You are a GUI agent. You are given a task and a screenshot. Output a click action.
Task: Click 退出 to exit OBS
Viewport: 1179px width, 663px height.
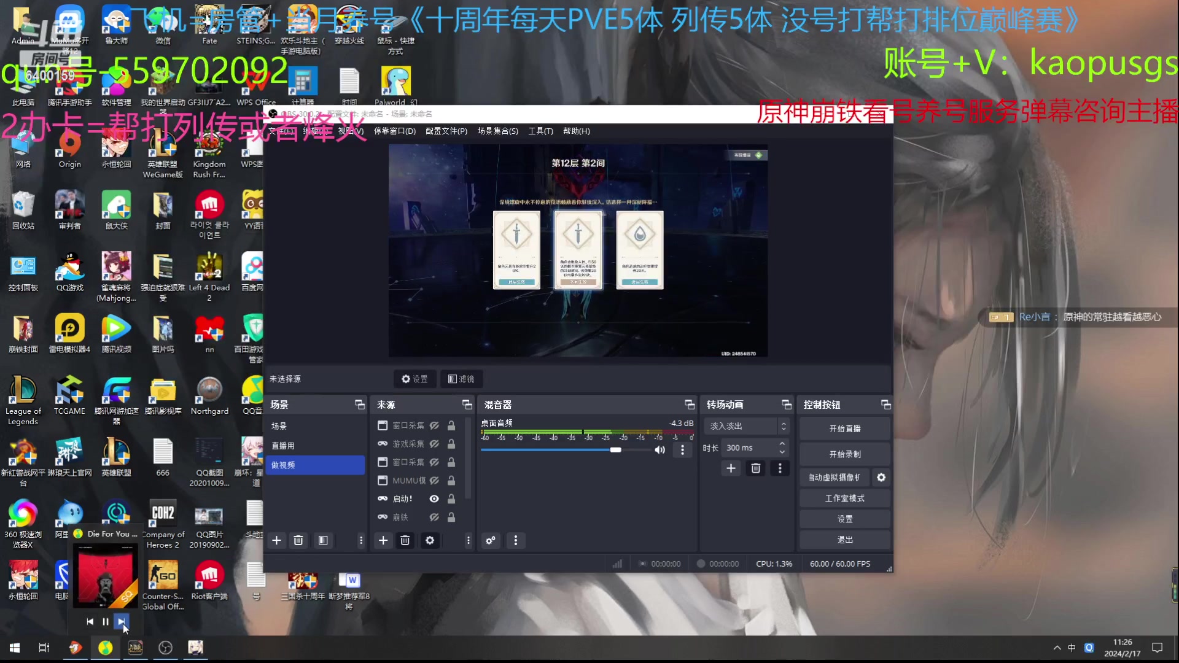click(845, 540)
